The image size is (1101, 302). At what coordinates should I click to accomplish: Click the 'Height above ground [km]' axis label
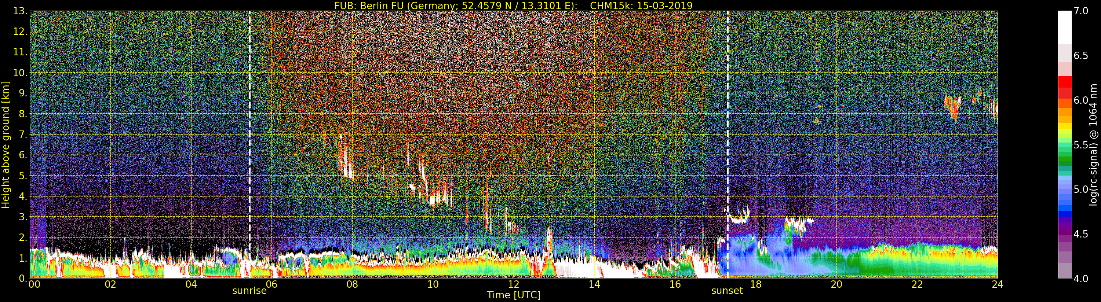[x=6, y=144]
